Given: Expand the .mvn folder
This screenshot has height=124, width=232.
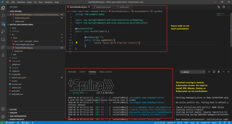Looking at the screenshot, I should (14, 28).
